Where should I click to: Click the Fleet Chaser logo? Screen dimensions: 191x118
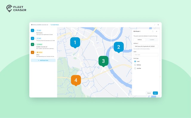coord(16,9)
